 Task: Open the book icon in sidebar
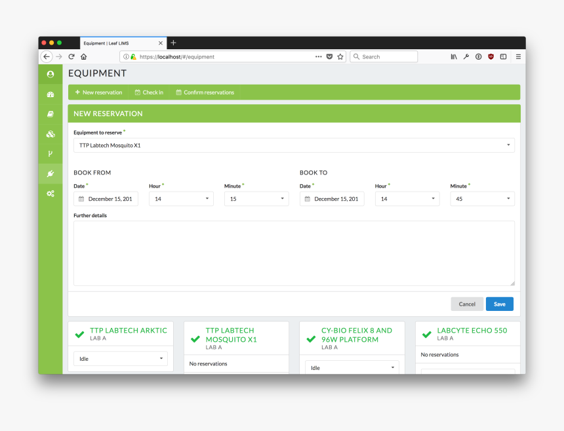pos(50,114)
